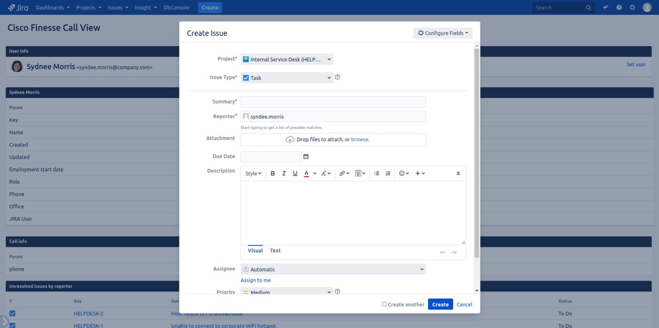Click the undo arrow in editor
This screenshot has width=659, height=328.
point(443,252)
